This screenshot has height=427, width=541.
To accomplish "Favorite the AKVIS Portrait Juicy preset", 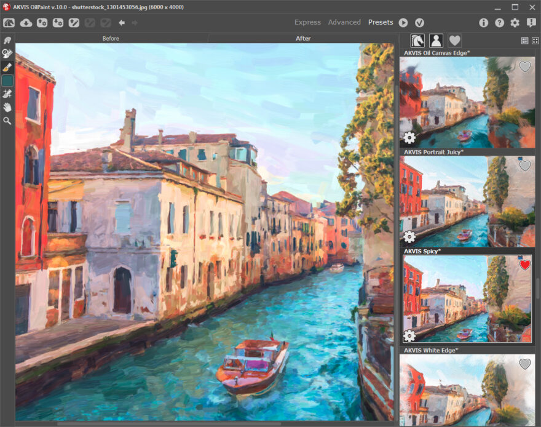I will pos(525,166).
